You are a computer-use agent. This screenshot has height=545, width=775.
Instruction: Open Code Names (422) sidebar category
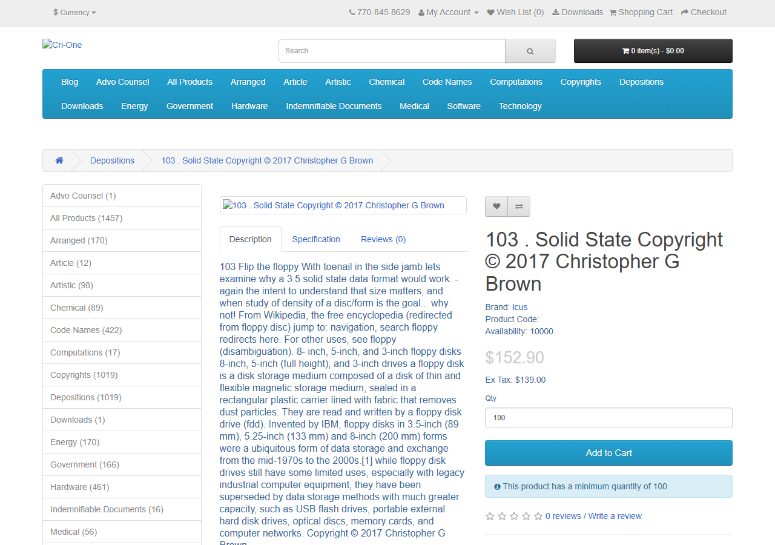tap(122, 330)
